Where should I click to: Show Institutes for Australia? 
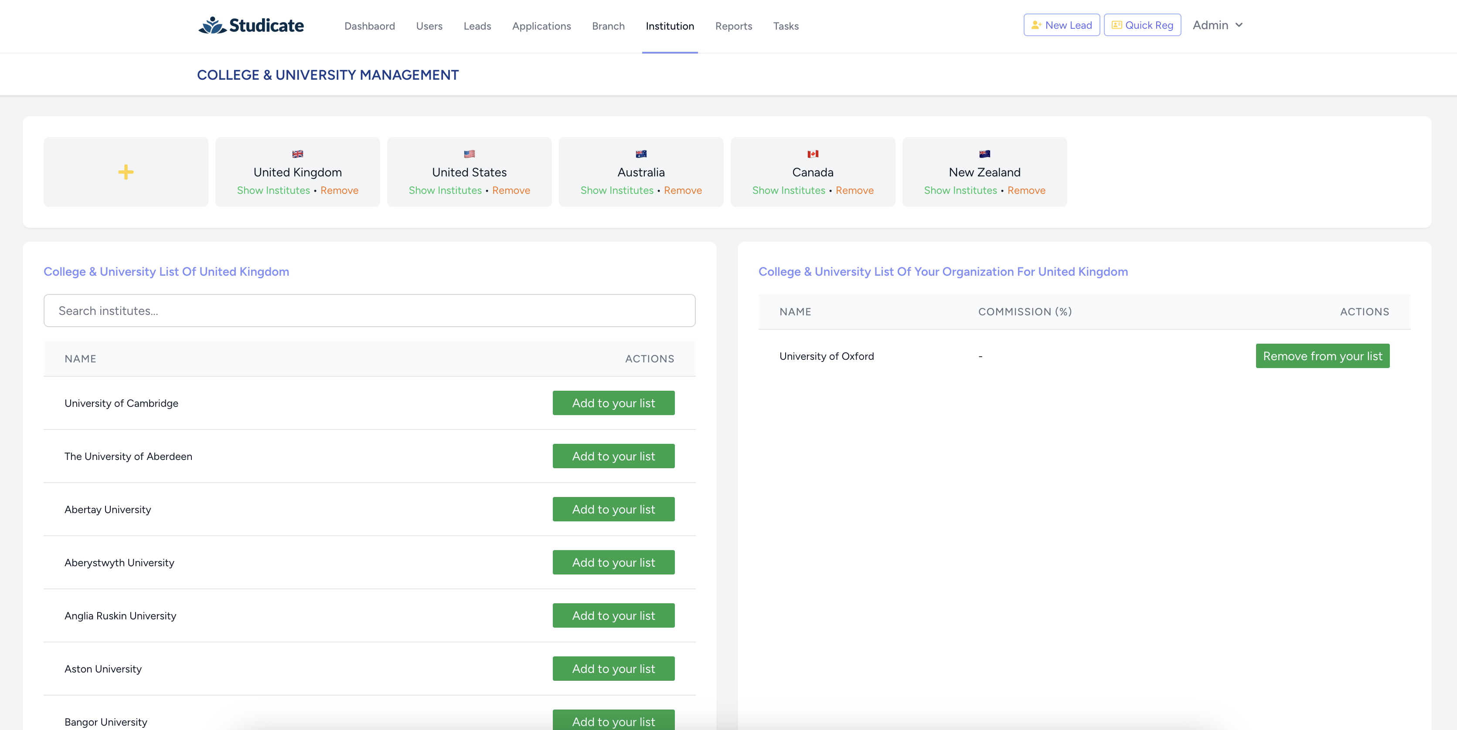[616, 190]
